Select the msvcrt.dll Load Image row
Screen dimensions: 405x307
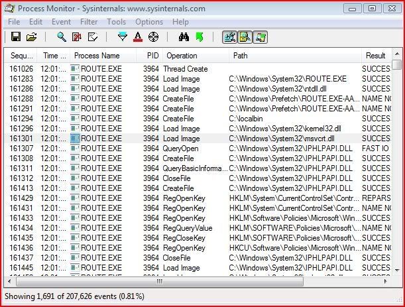[x=198, y=139]
